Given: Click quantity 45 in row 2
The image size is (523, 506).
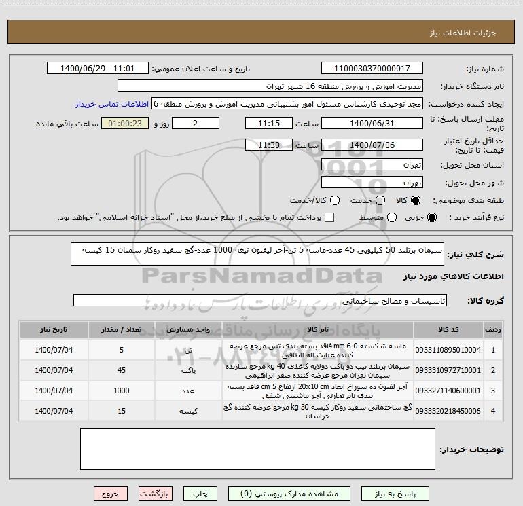Looking at the screenshot, I should coord(122,370).
